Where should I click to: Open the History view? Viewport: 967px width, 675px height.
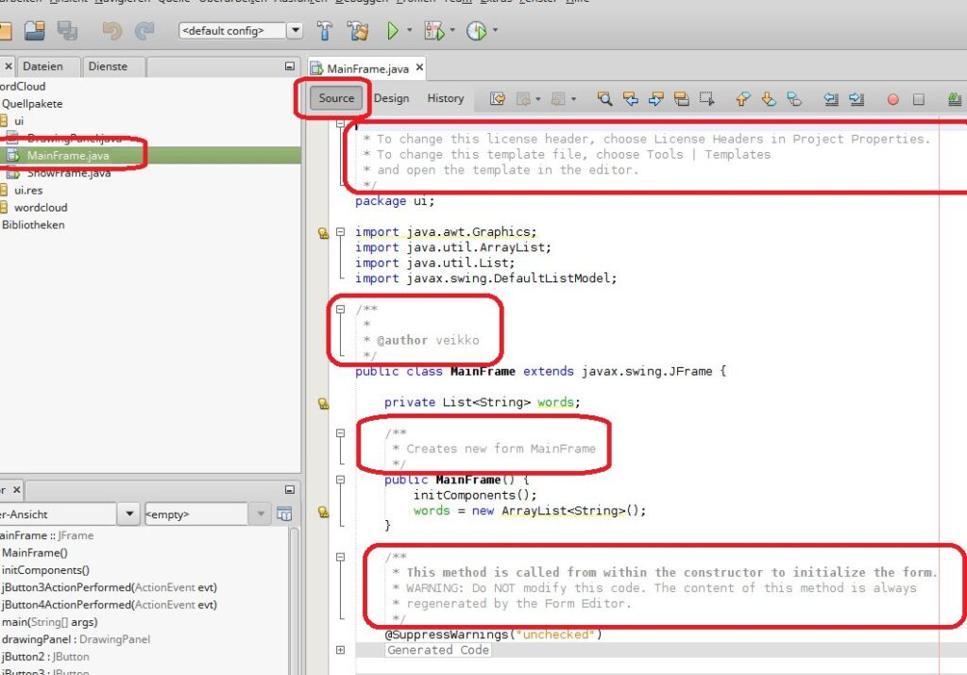click(446, 98)
